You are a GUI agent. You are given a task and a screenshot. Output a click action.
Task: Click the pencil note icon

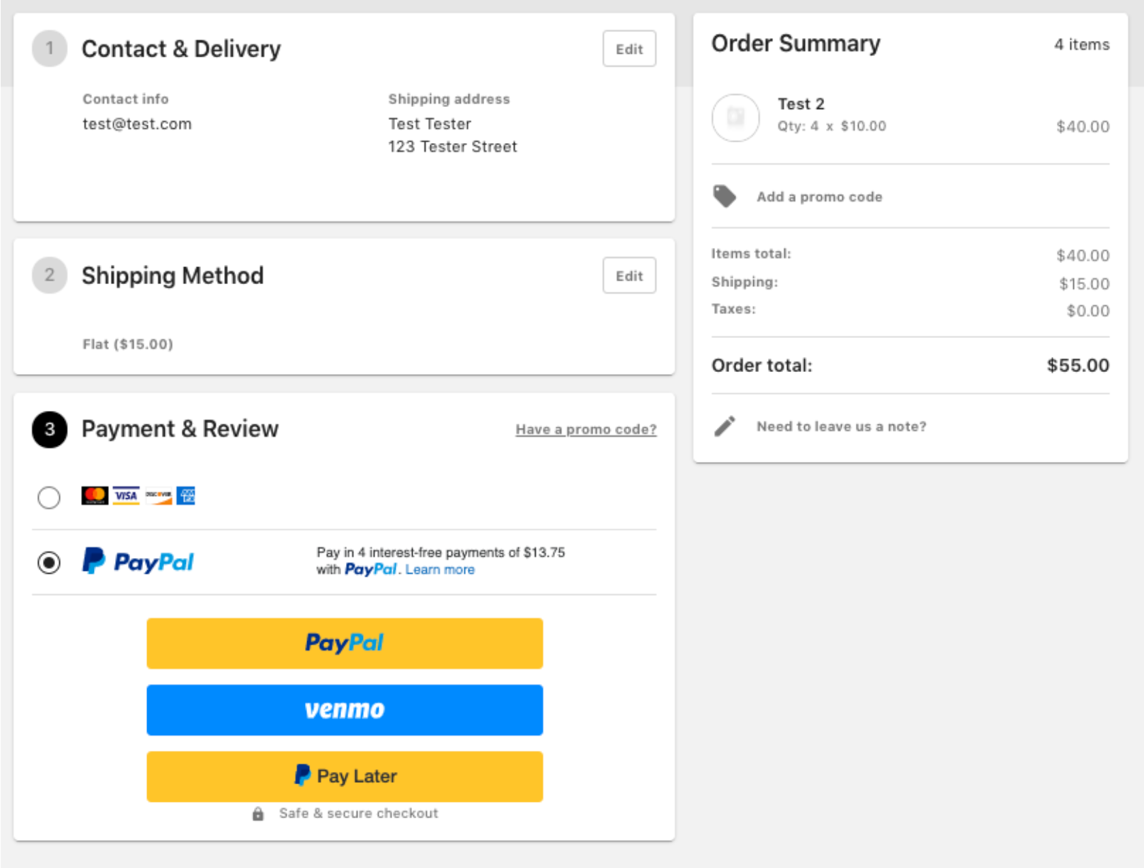point(725,427)
